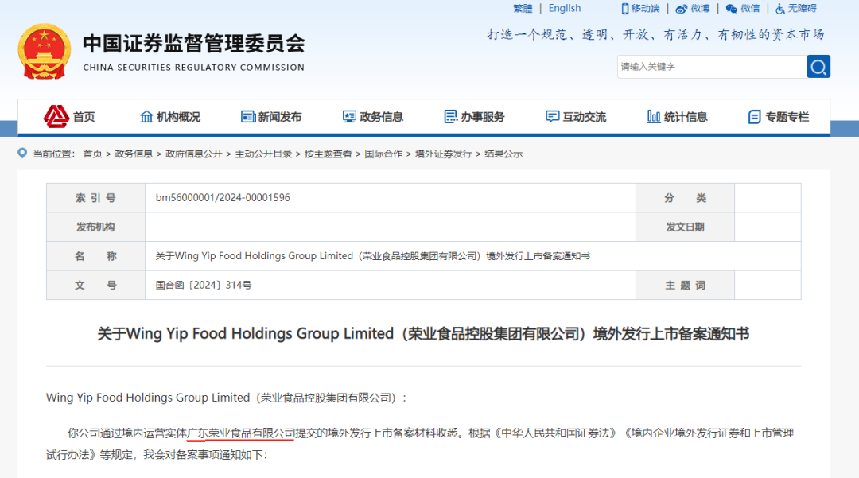Go to breadcrumb 按主题查看
Viewport: 859px width, 478px height.
tap(328, 154)
